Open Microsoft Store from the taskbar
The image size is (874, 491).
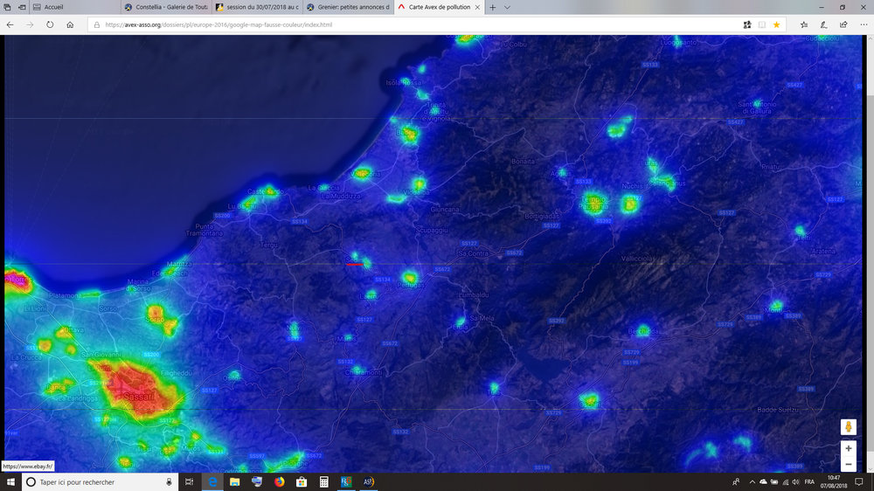pos(302,482)
